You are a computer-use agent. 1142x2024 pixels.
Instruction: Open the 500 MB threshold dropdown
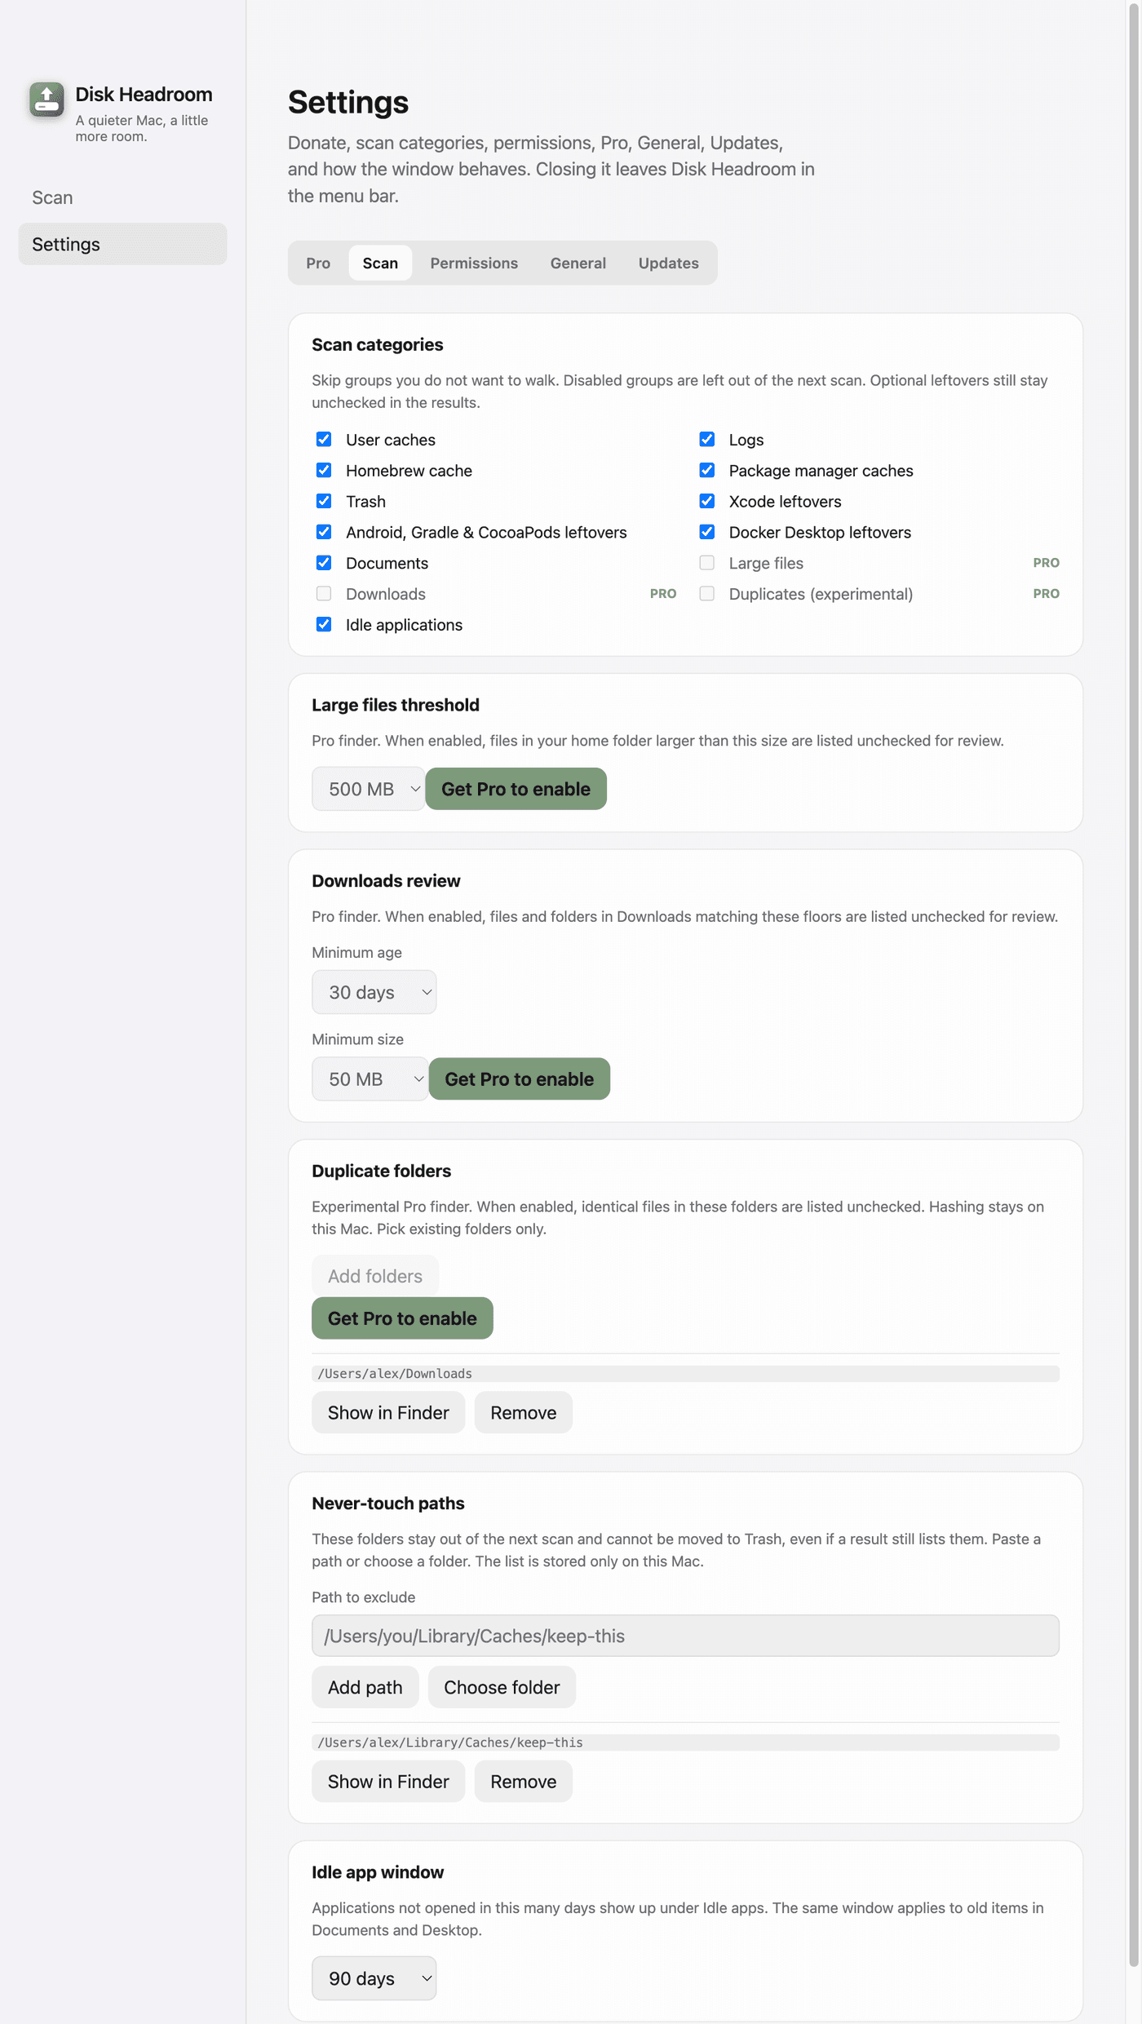(368, 789)
